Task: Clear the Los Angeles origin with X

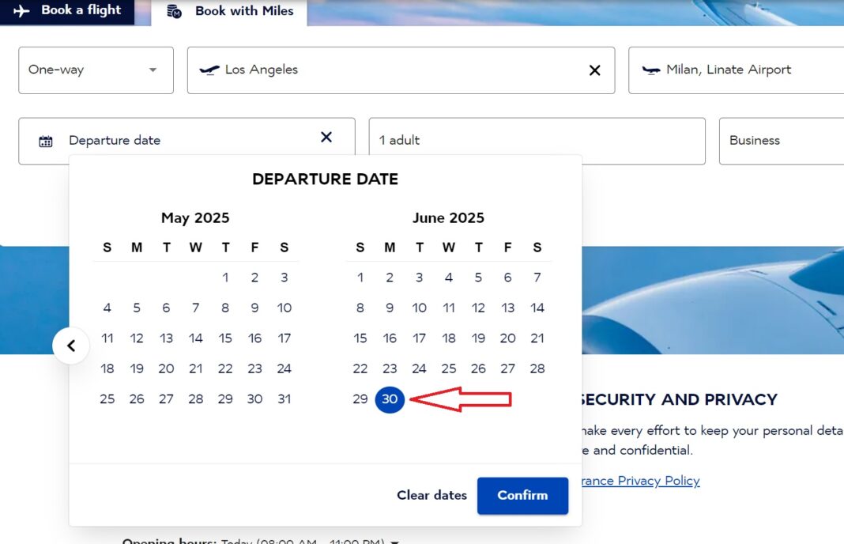Action: coord(595,70)
